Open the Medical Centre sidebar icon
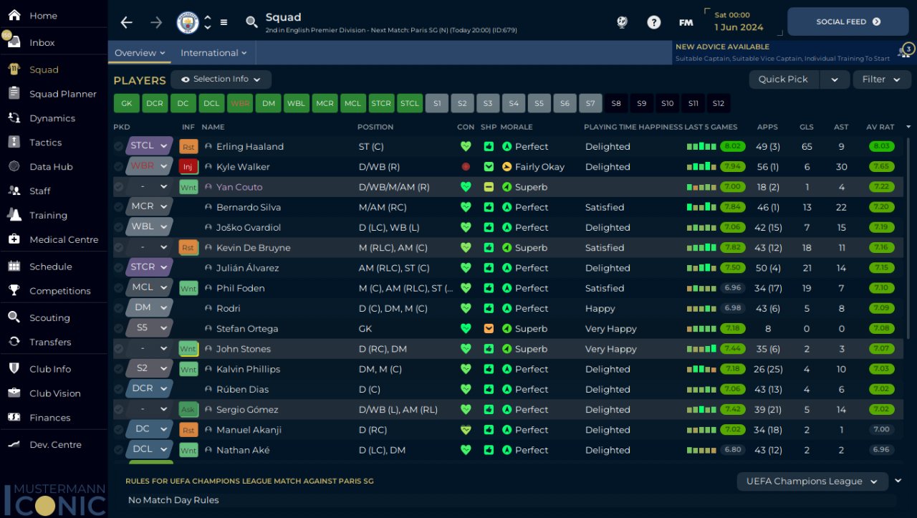 click(x=14, y=239)
